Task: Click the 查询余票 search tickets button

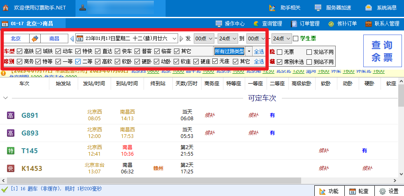Action: pyautogui.click(x=381, y=51)
